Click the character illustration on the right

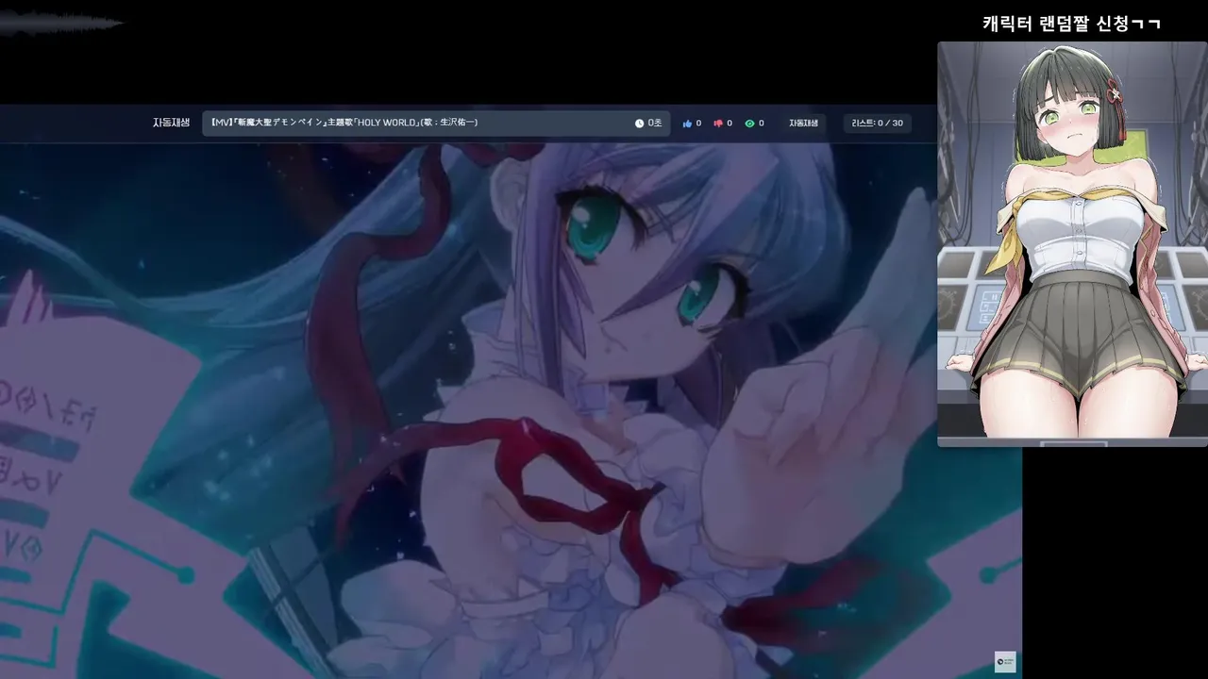pos(1072,244)
